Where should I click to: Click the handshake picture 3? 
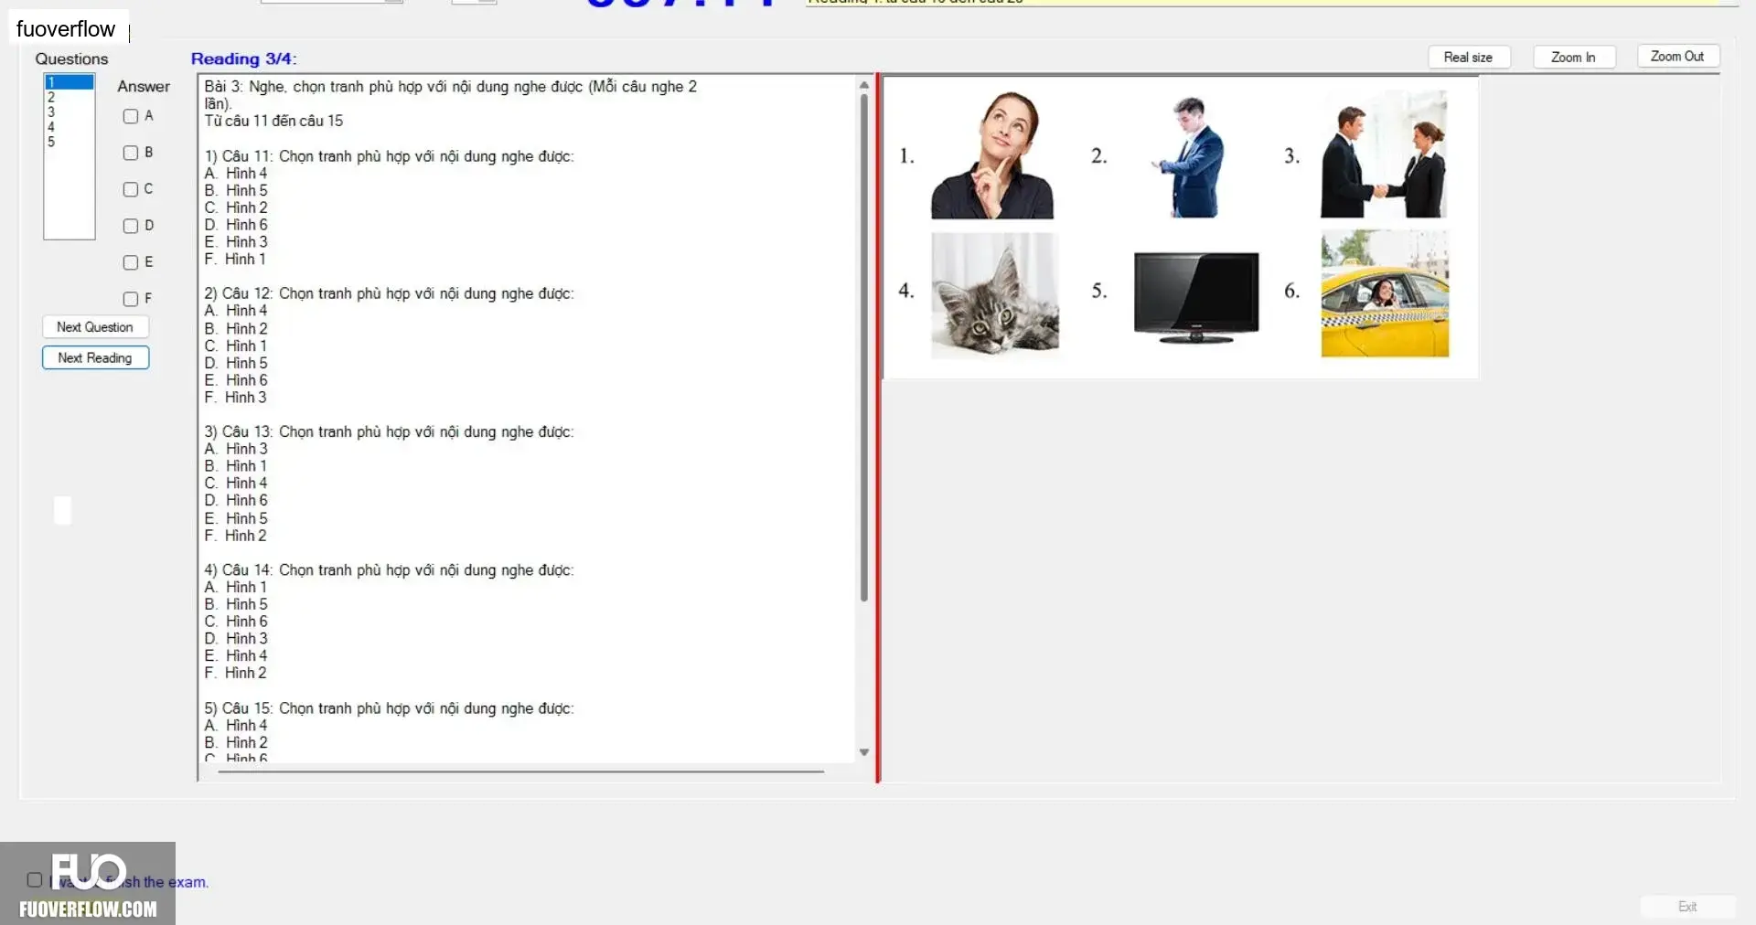click(x=1384, y=154)
